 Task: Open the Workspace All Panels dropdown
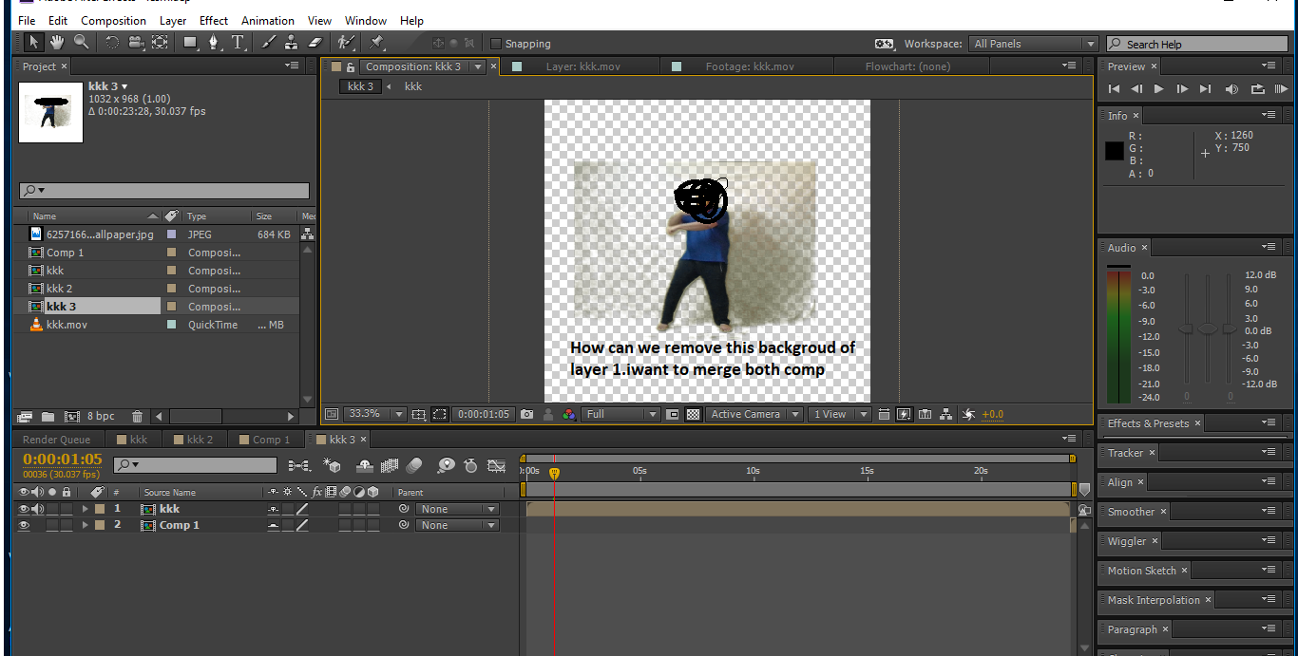(x=1033, y=44)
